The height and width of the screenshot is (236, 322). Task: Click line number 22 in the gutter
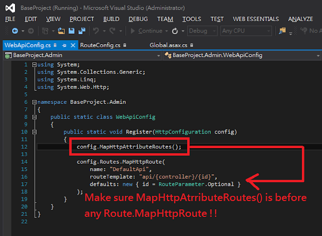pyautogui.click(x=24, y=221)
